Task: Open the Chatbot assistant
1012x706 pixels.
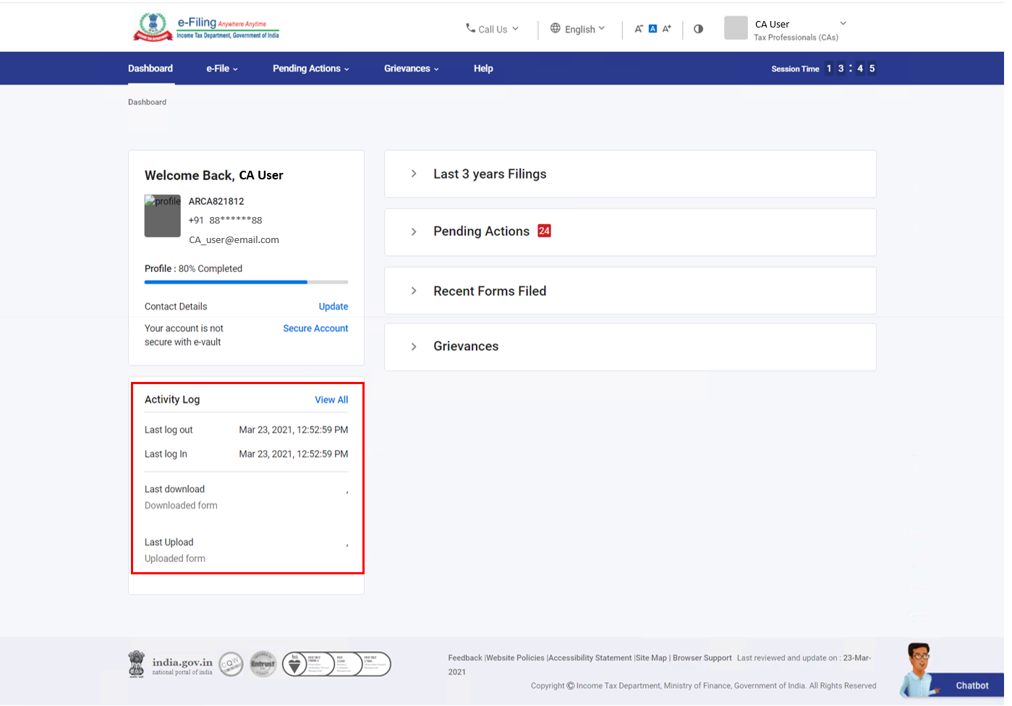Action: (951, 673)
